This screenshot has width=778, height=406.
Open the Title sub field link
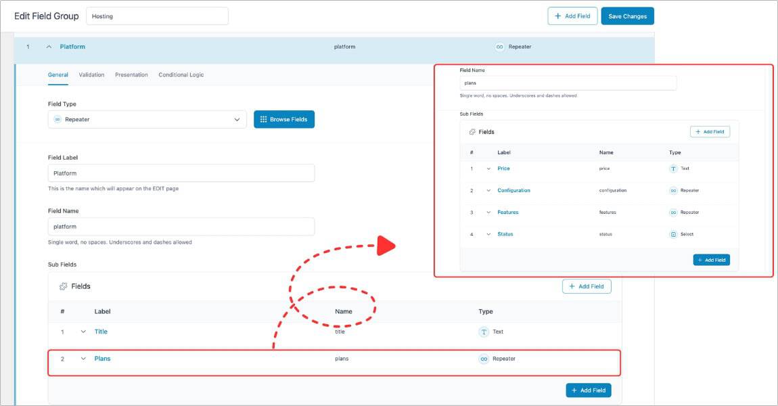pos(101,332)
